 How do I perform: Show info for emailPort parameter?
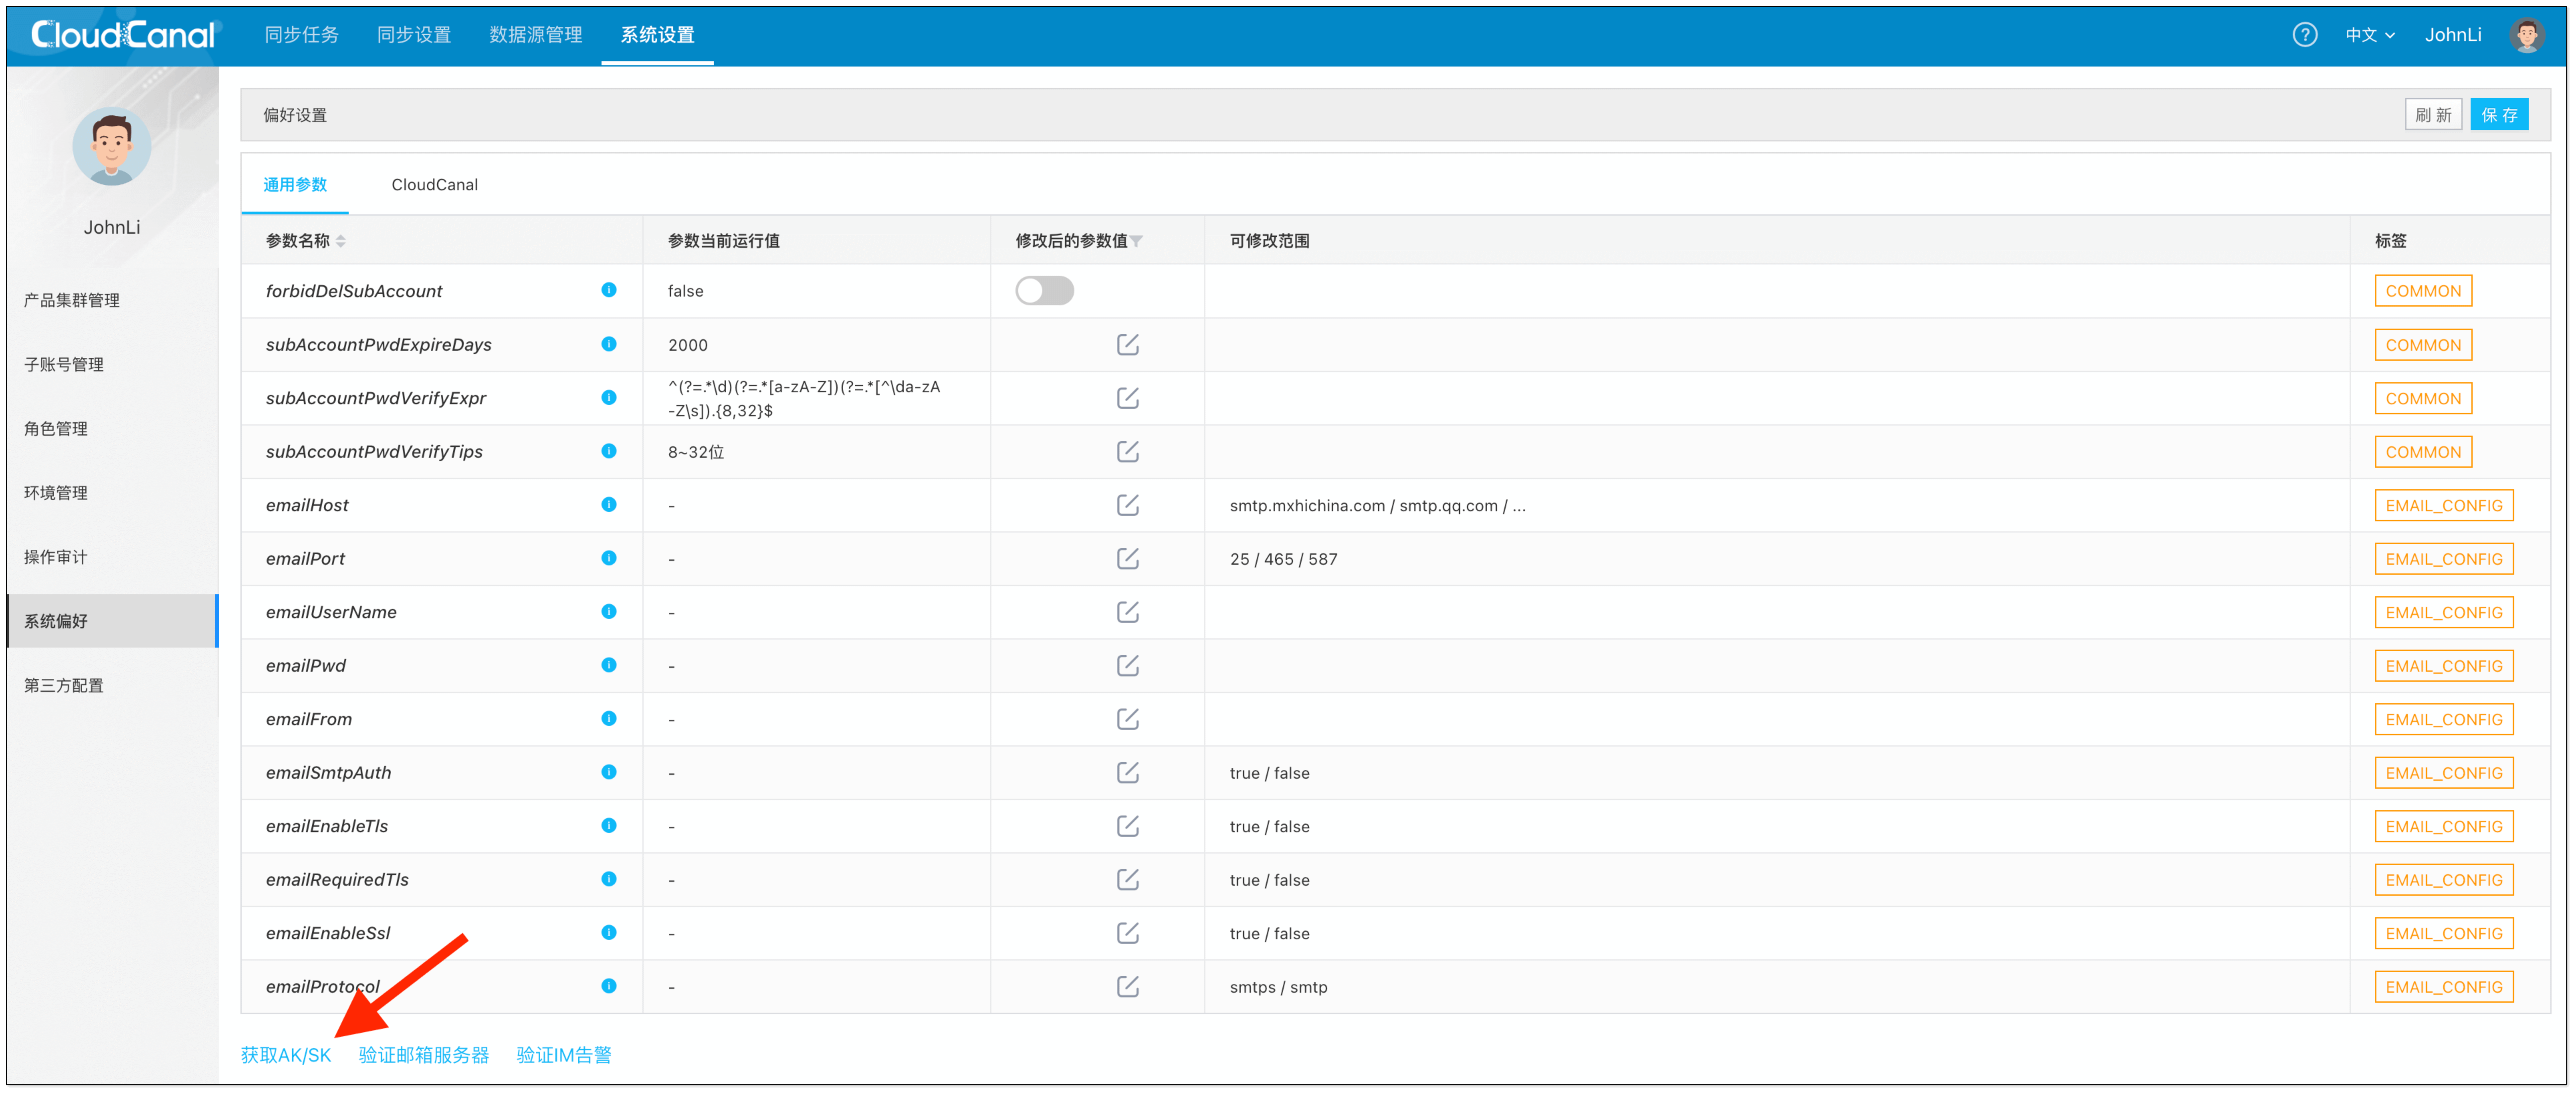click(x=609, y=558)
